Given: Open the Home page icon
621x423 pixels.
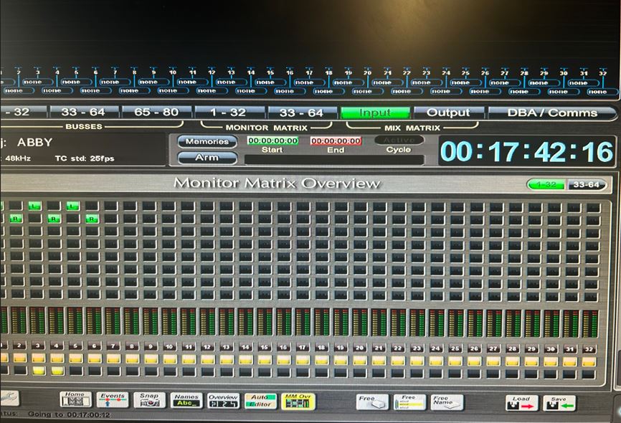Looking at the screenshot, I should point(75,399).
